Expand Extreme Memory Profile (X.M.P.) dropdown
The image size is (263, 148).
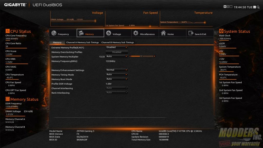click(117, 47)
